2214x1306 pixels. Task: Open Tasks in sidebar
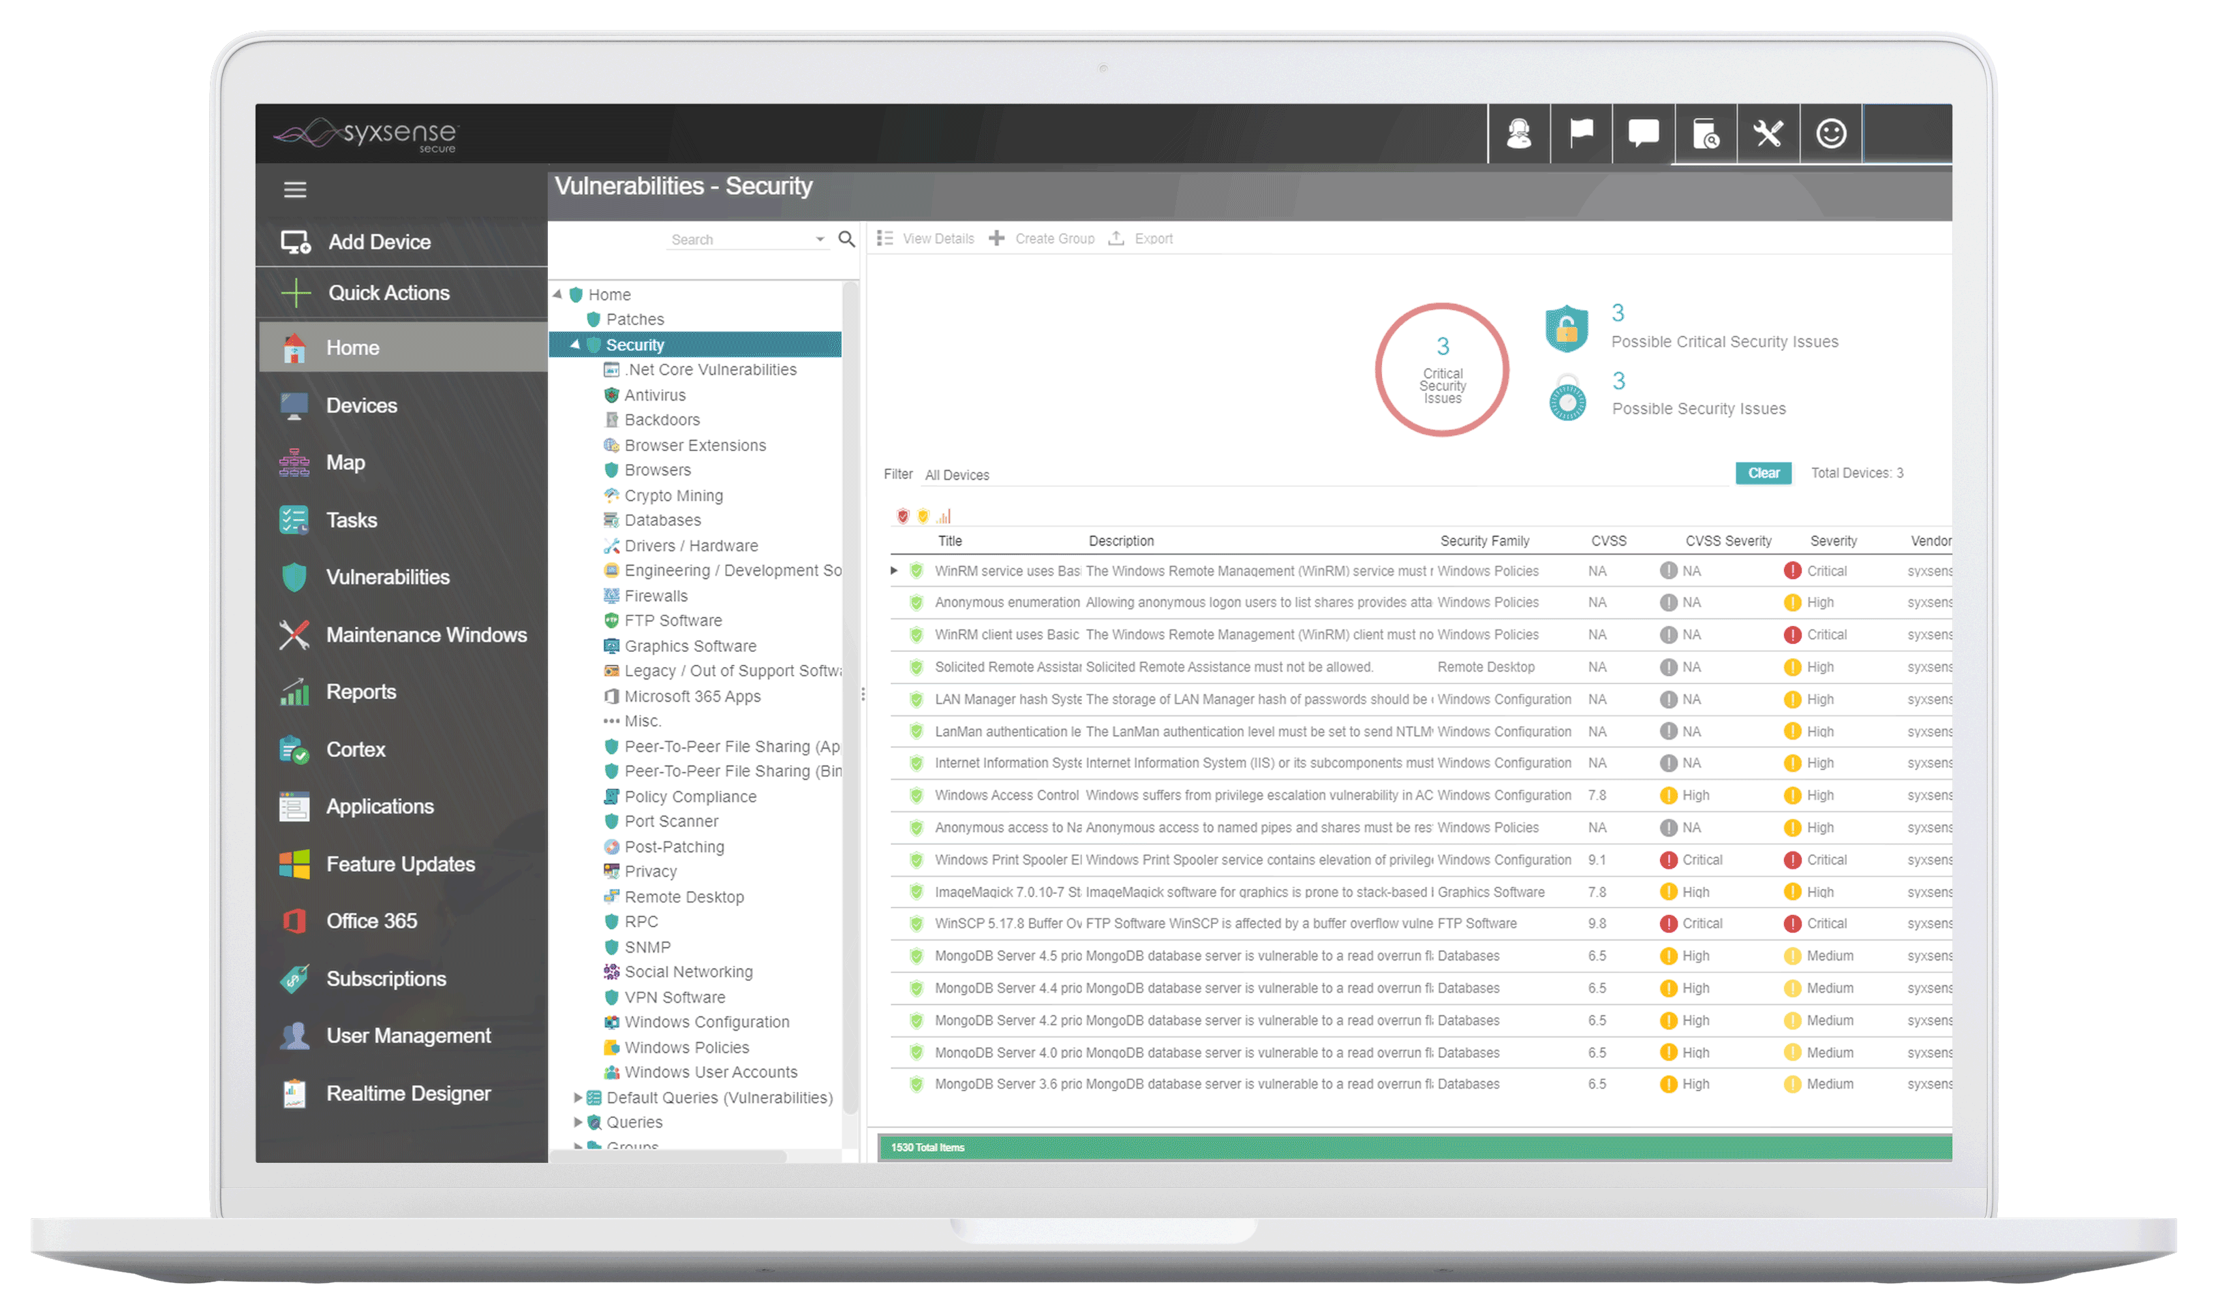tap(401, 520)
